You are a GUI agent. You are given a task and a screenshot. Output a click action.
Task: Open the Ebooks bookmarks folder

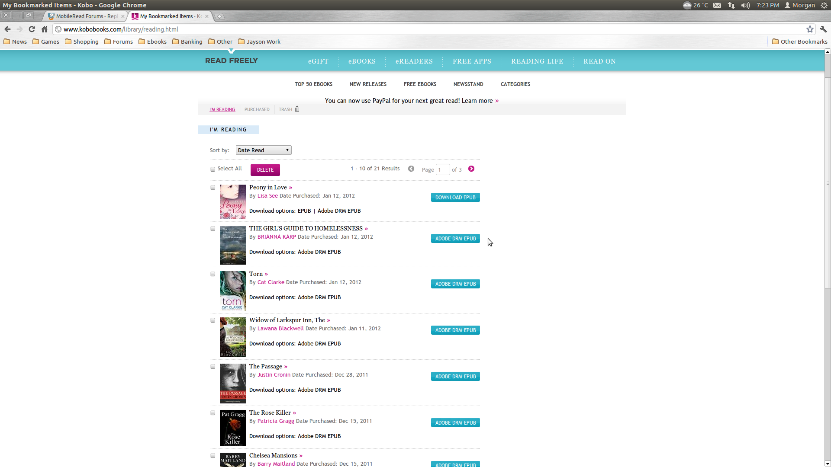tap(152, 42)
